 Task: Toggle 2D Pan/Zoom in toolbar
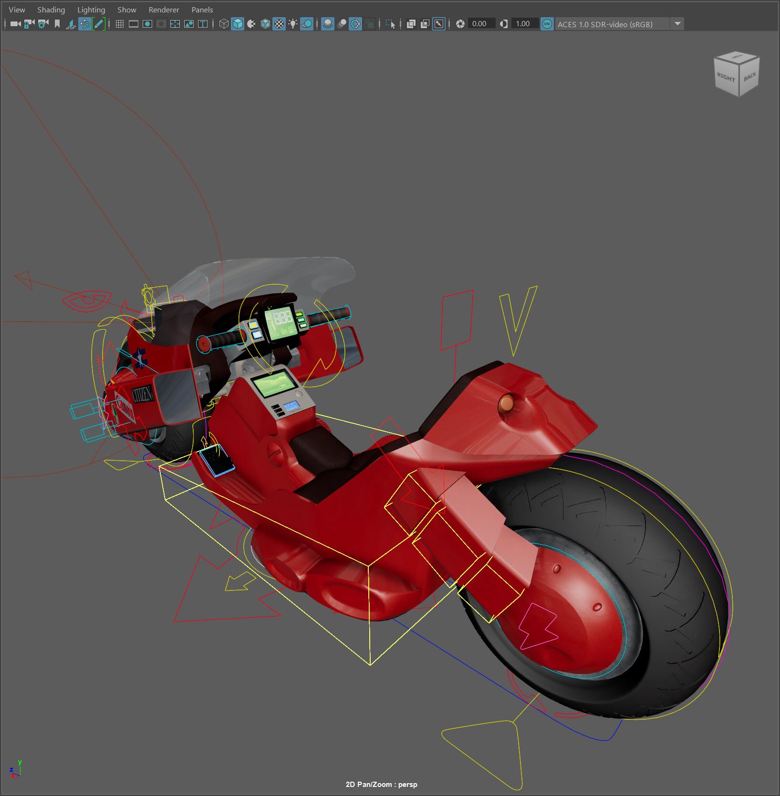click(85, 24)
